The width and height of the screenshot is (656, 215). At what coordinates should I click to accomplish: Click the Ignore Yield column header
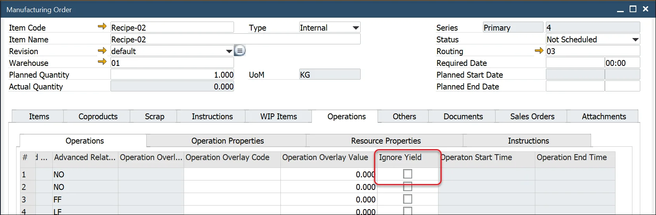(407, 157)
